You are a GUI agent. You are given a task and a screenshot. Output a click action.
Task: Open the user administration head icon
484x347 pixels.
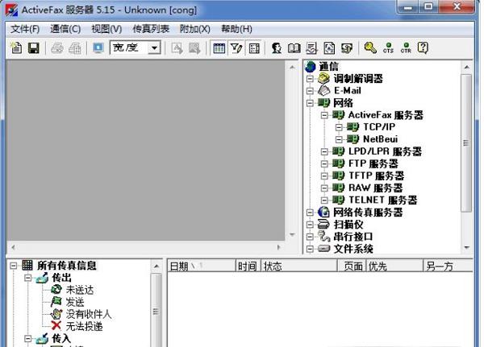tap(277, 48)
